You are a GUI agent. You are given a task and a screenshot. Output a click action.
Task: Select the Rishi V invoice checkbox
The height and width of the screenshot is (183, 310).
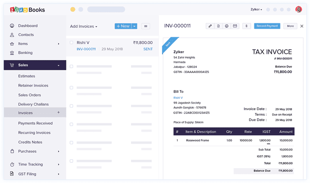(x=71, y=43)
